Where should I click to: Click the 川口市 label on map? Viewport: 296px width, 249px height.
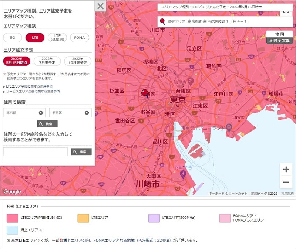[x=158, y=30]
